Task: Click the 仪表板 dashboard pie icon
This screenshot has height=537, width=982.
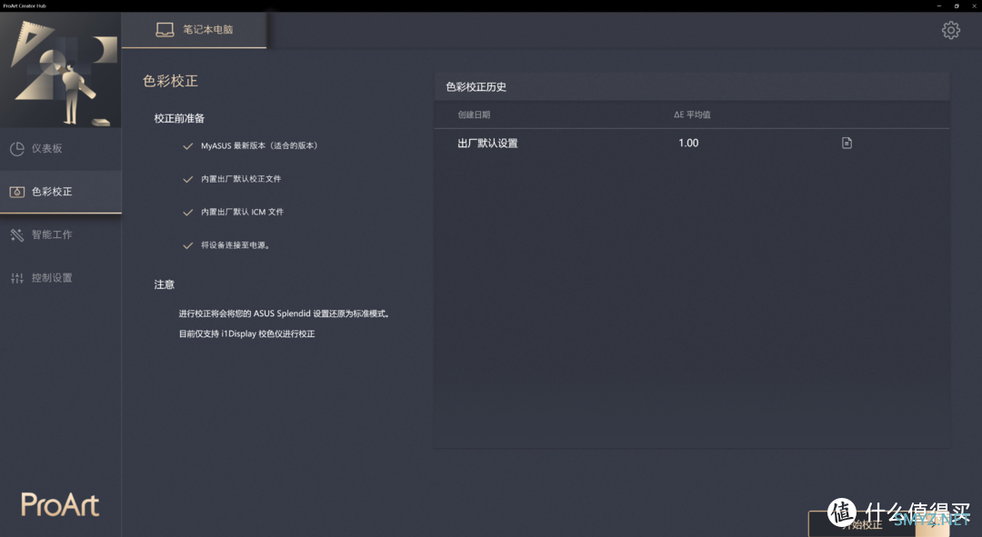Action: coord(16,148)
